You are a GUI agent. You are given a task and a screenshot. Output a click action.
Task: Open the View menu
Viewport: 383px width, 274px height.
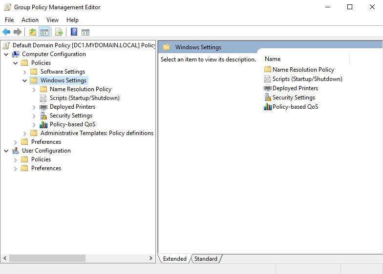[x=52, y=20]
